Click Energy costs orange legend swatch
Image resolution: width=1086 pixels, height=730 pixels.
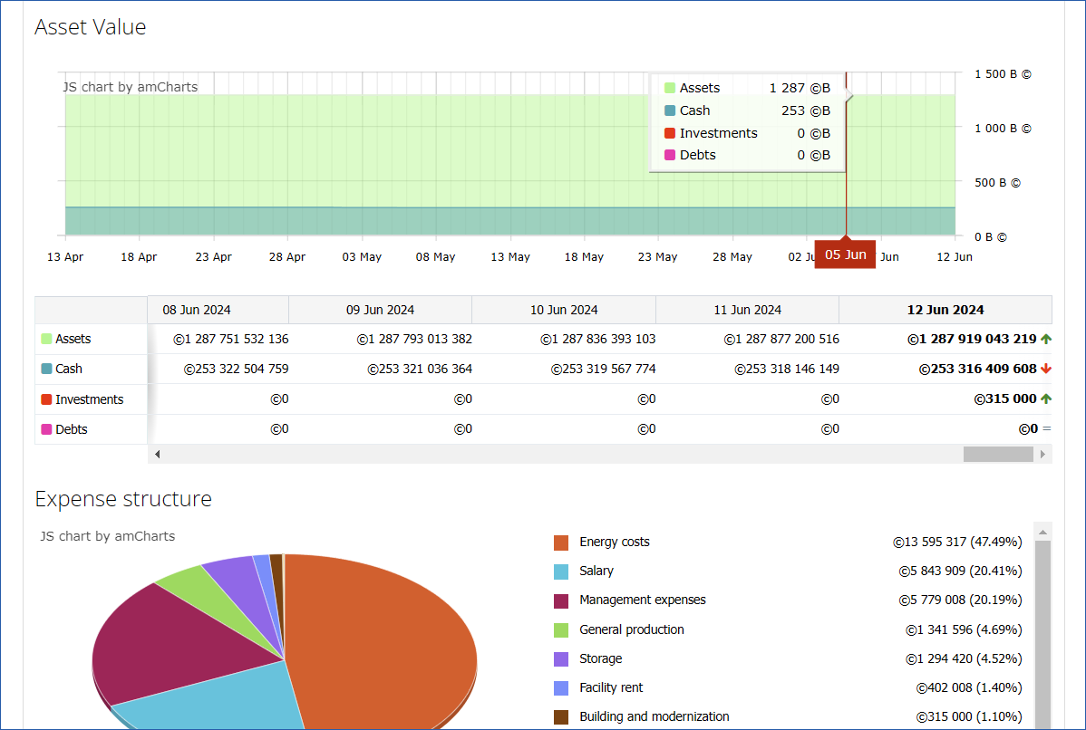pyautogui.click(x=561, y=543)
